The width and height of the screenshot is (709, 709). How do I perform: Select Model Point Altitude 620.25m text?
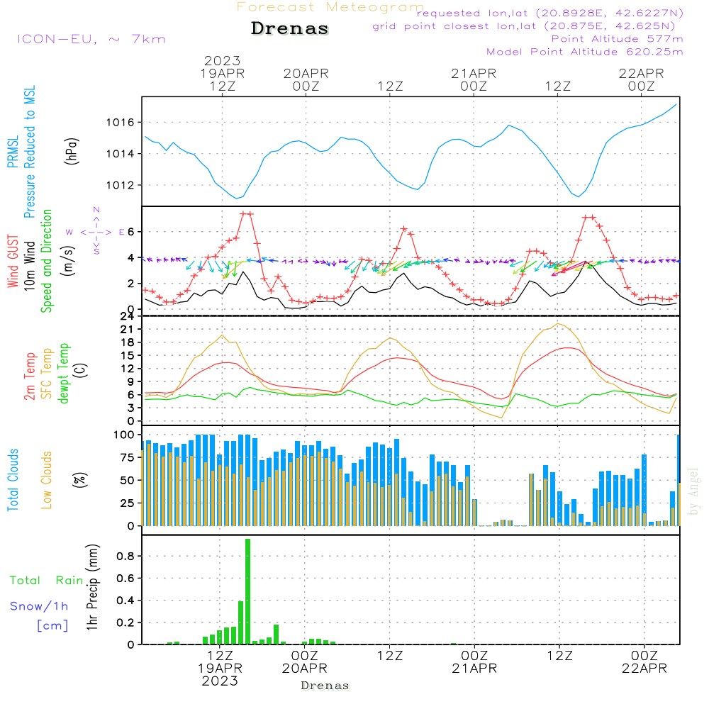click(585, 52)
